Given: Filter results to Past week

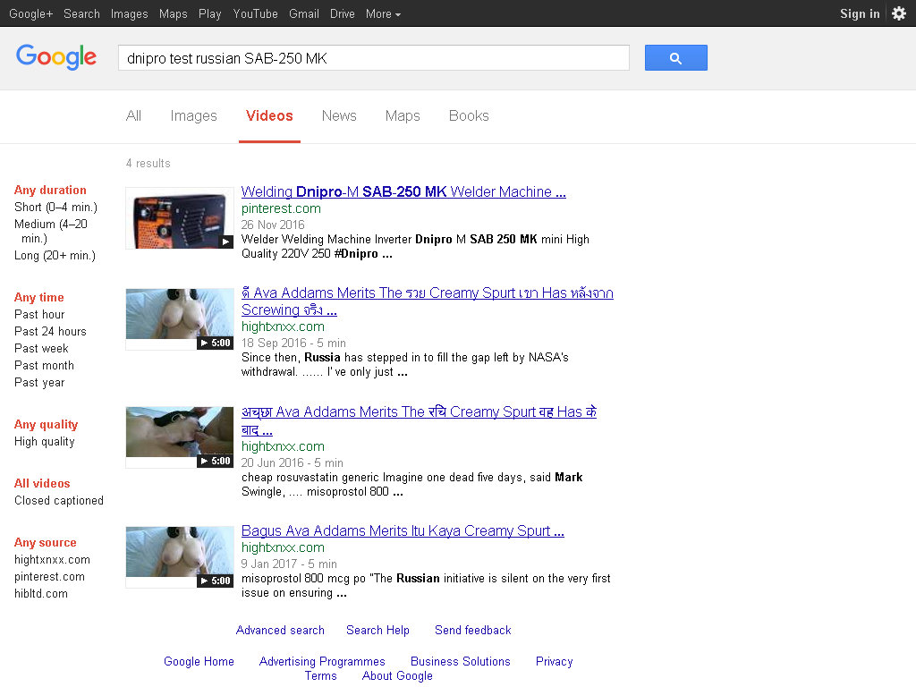Looking at the screenshot, I should 41,348.
